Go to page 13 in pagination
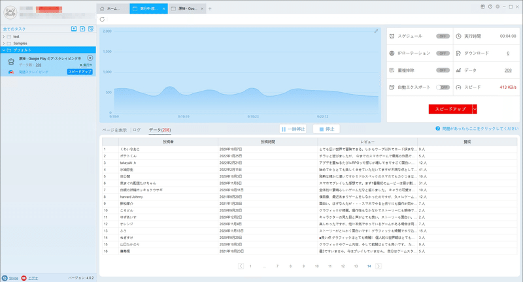The image size is (523, 282). point(356,266)
